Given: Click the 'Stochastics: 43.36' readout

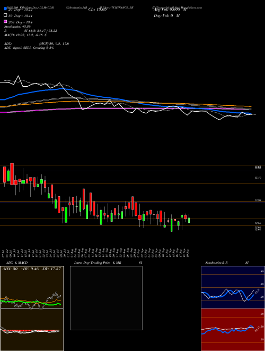Looking at the screenshot, I should point(17,27).
